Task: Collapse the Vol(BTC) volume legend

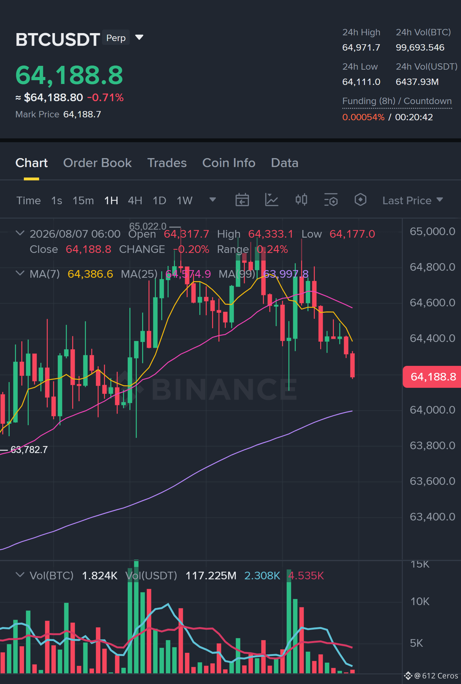Action: click(20, 575)
